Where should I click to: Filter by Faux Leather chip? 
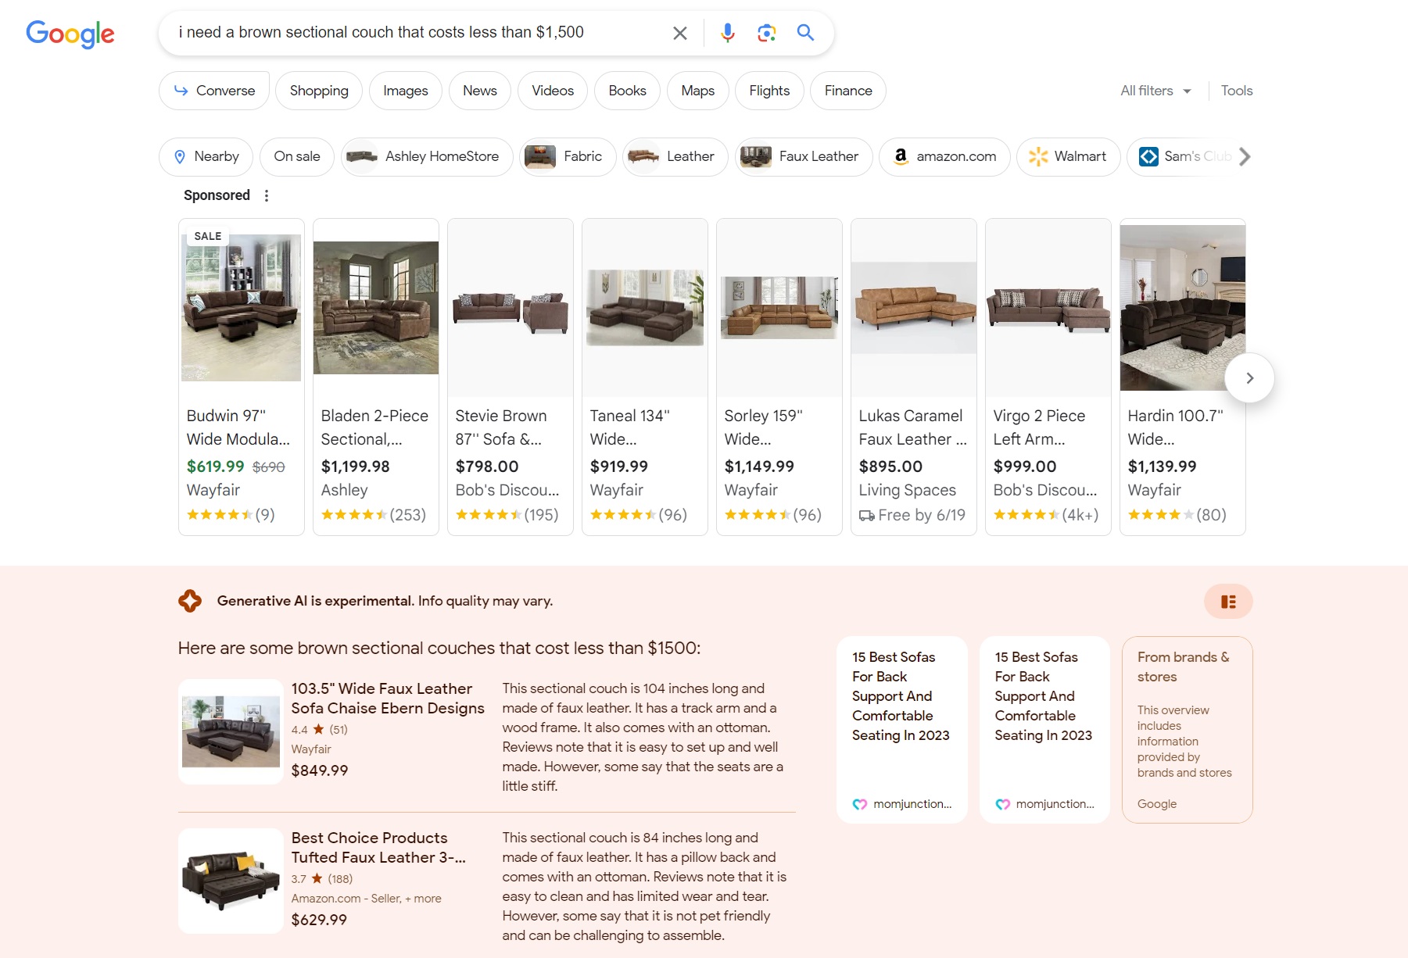pos(804,156)
